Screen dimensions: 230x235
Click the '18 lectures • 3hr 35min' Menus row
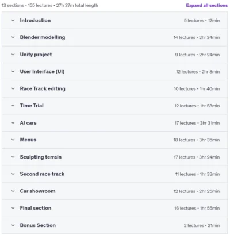tap(115, 140)
